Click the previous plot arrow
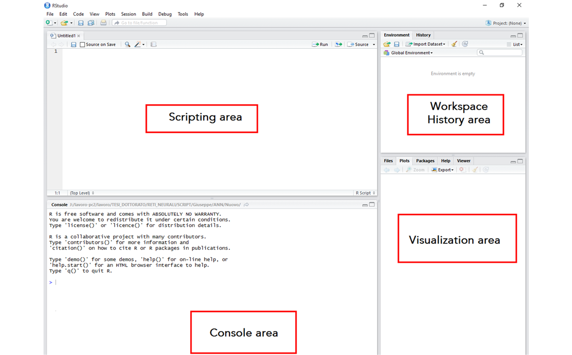 386,170
